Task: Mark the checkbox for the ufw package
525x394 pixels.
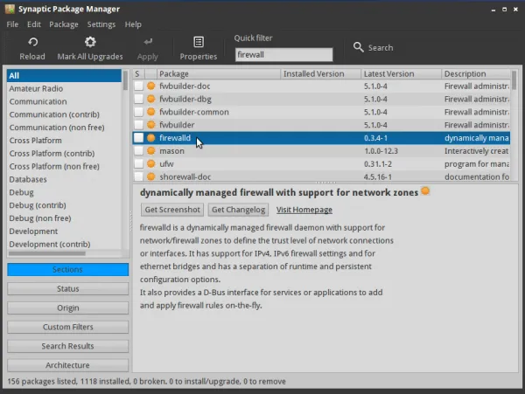Action: click(x=138, y=164)
